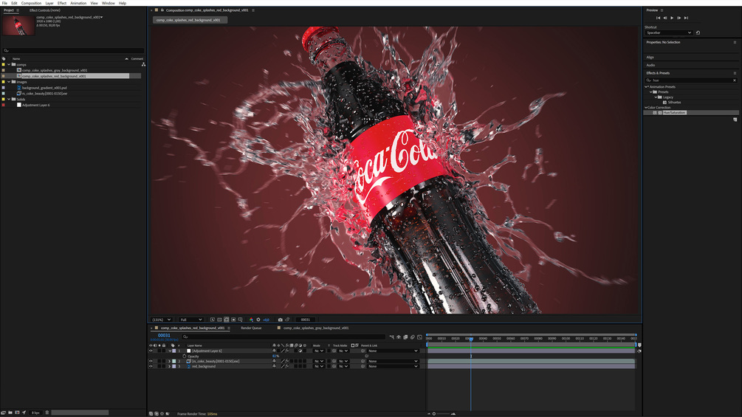This screenshot has height=417, width=742.
Task: Expand the rs_coke_beauty layer properties
Action: tap(169, 361)
